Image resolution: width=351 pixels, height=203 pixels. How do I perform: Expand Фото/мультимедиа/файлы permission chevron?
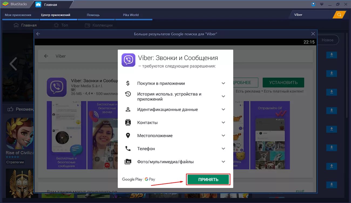(223, 162)
